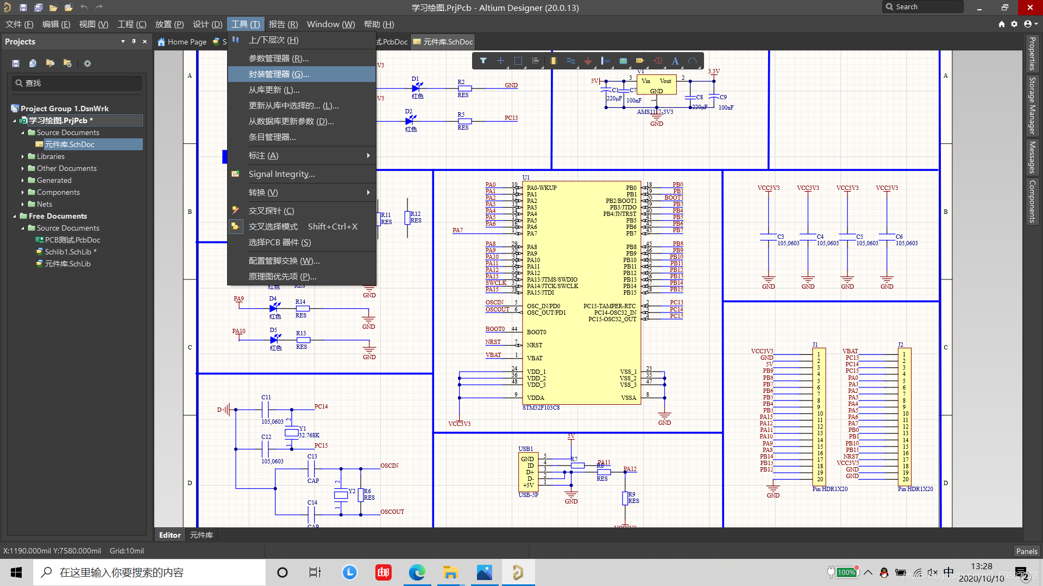Screen dimensions: 1043x586
Task: Switch input method via the 中 taskbar indicator
Action: pyautogui.click(x=948, y=572)
